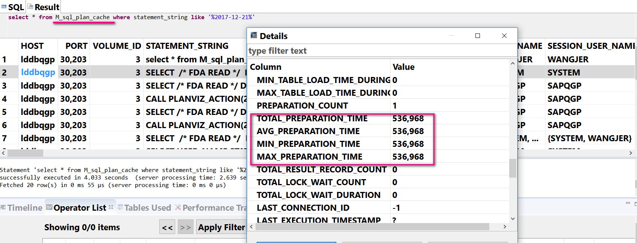This screenshot has width=637, height=243.
Task: Click Details vertical scrollbar thumb
Action: coord(513,168)
